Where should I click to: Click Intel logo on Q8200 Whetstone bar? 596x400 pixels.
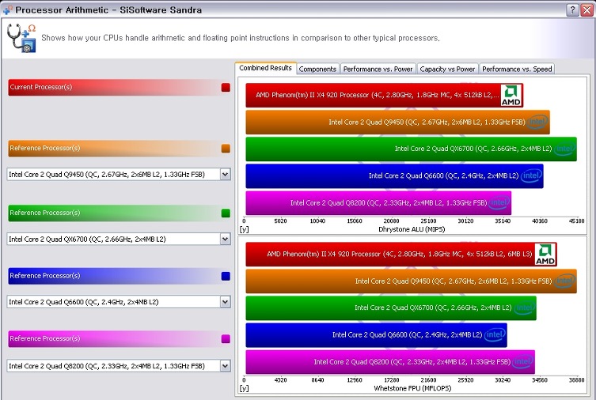522,362
